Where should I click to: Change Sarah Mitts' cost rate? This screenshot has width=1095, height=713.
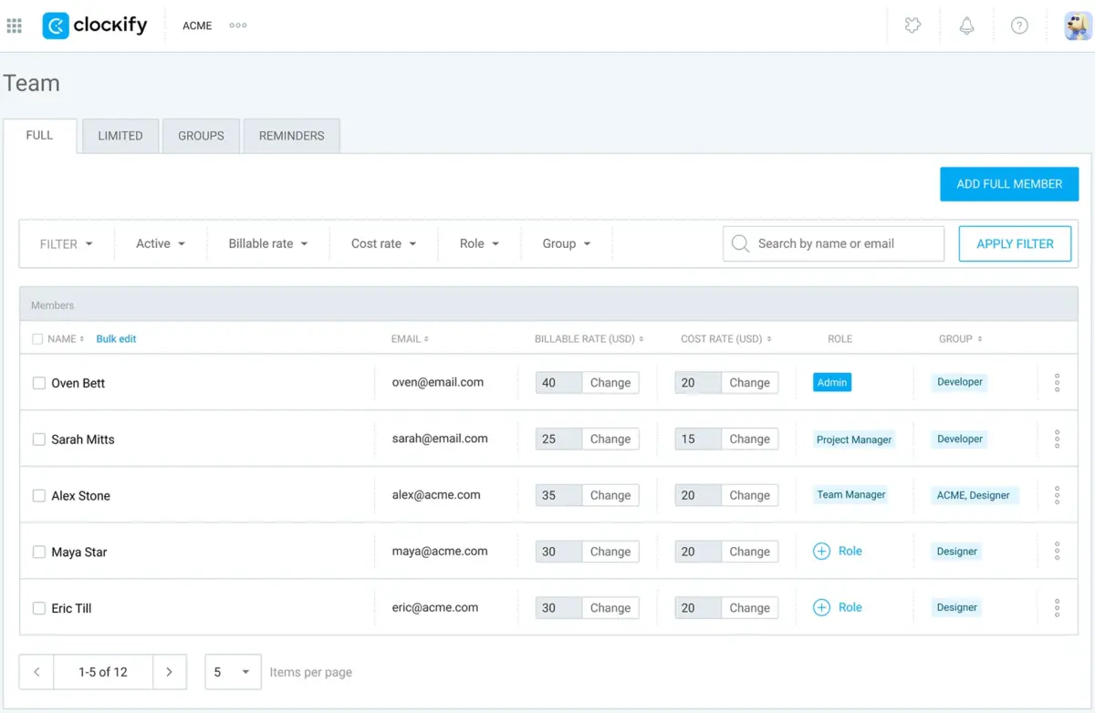(x=750, y=439)
